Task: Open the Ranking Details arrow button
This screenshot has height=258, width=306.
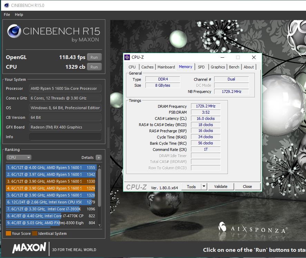Action: tap(99, 157)
